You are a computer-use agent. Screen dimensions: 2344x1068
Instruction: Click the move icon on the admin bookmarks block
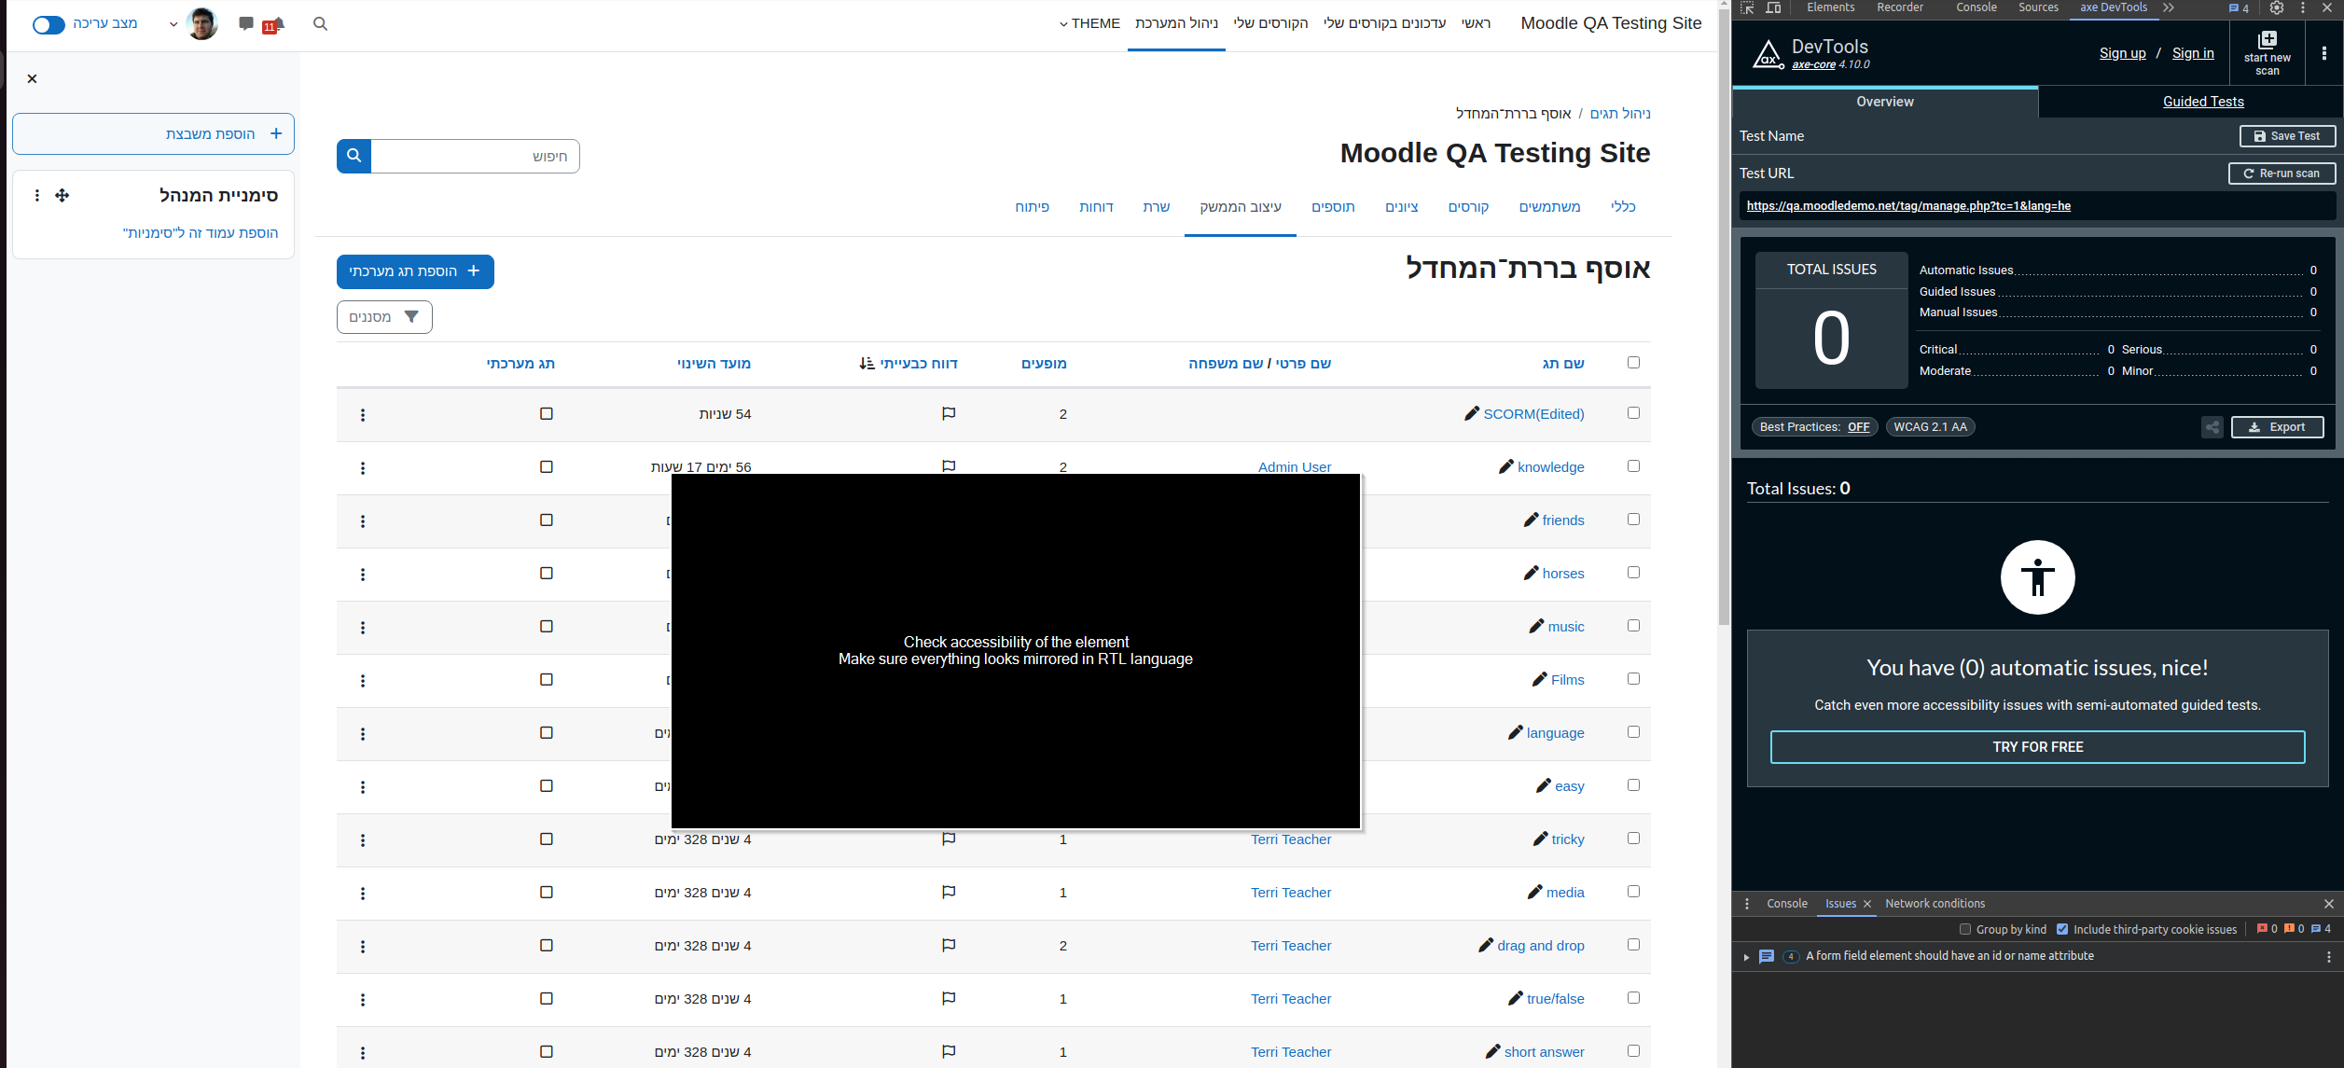coord(62,195)
